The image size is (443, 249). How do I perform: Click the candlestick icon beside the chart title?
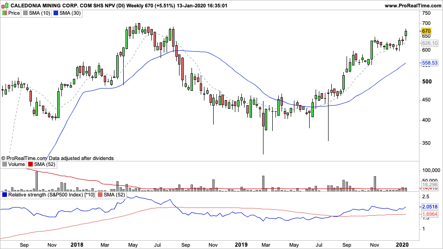(6, 6)
